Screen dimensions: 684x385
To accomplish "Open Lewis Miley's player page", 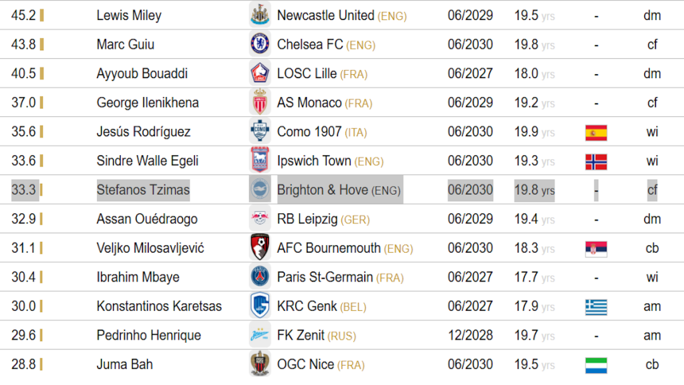I will pyautogui.click(x=129, y=15).
